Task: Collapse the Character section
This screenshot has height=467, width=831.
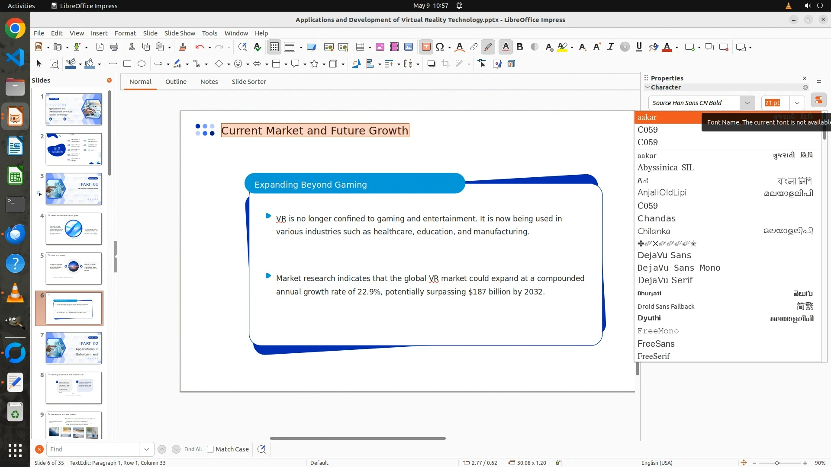Action: (x=647, y=87)
